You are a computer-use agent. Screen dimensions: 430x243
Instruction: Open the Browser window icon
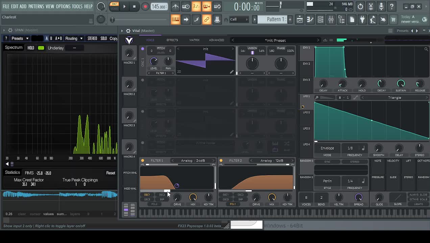pyautogui.click(x=341, y=20)
